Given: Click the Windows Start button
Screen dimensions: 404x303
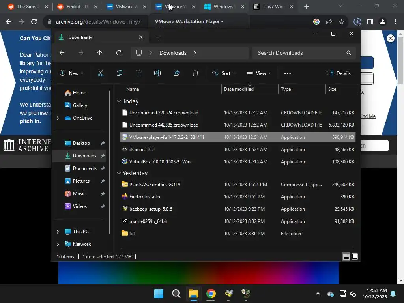Looking at the screenshot, I should 159,294.
